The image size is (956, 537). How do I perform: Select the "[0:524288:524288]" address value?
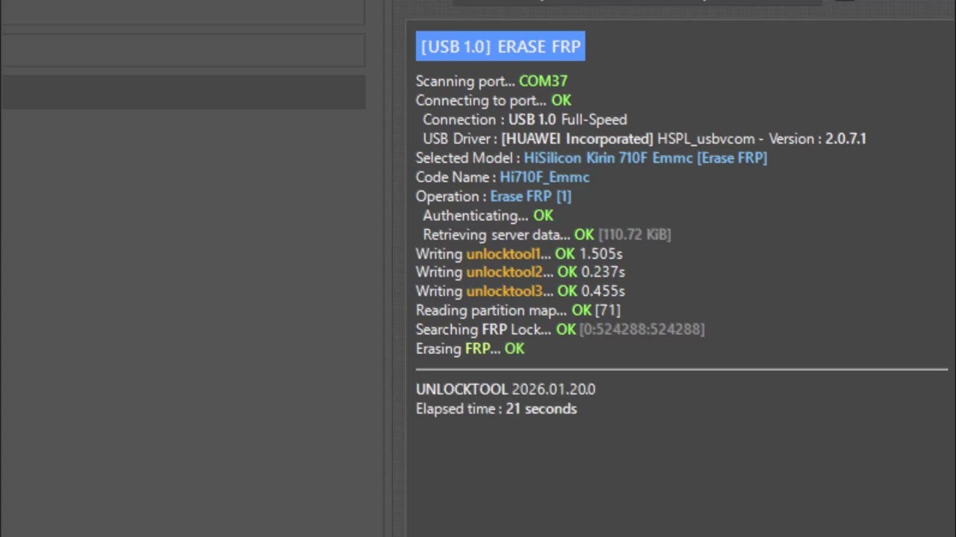(x=642, y=330)
